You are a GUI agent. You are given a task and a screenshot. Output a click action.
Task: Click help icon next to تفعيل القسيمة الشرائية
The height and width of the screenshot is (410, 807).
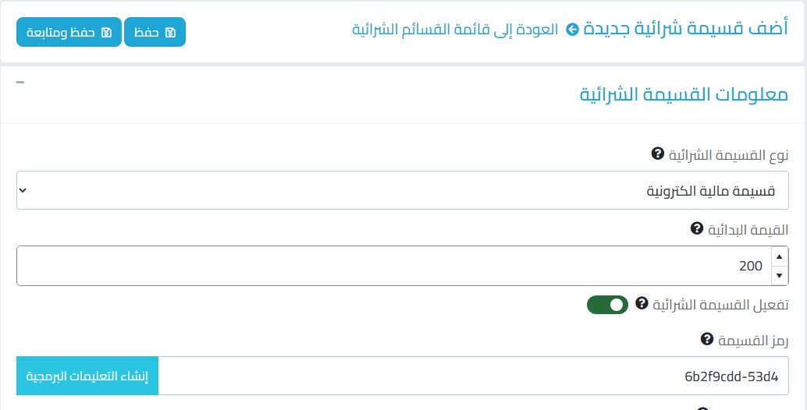(642, 303)
